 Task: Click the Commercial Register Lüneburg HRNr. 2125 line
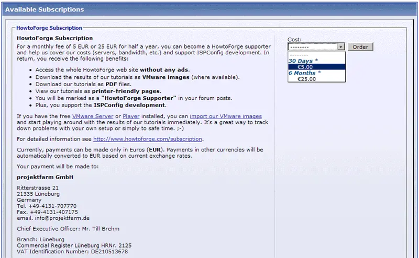click(74, 245)
